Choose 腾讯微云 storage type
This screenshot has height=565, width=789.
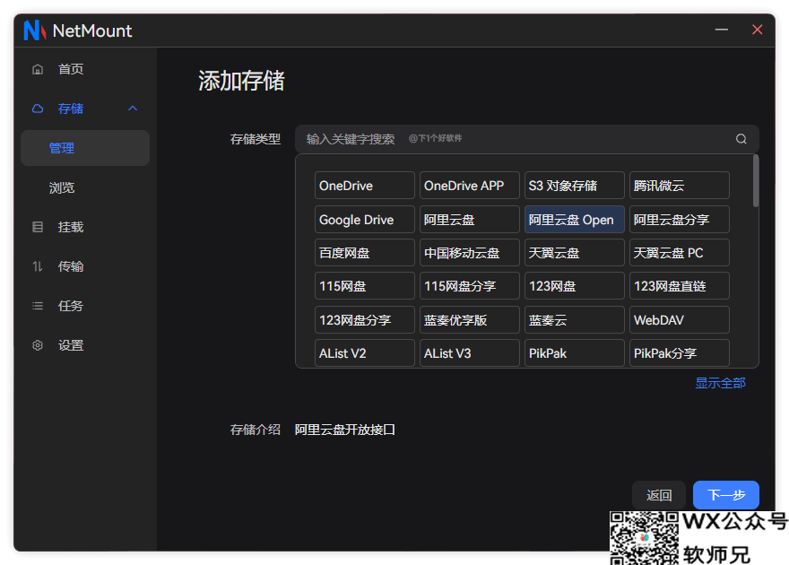pyautogui.click(x=680, y=185)
